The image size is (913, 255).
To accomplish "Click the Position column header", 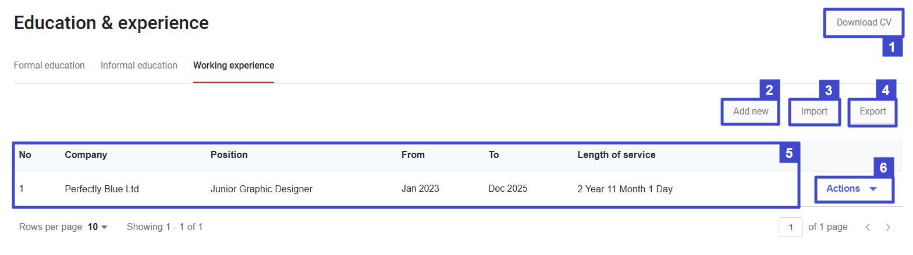I will click(229, 155).
